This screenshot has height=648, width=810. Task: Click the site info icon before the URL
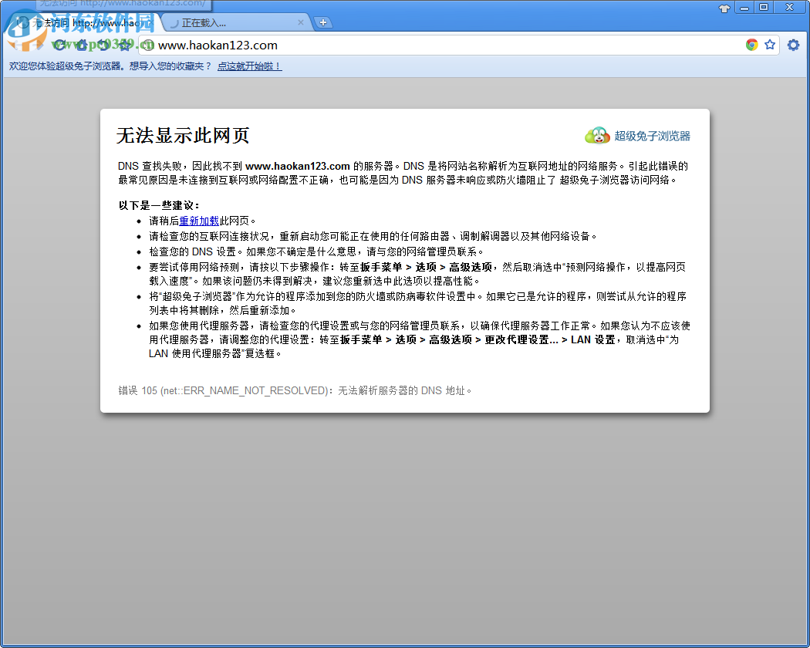tap(148, 45)
